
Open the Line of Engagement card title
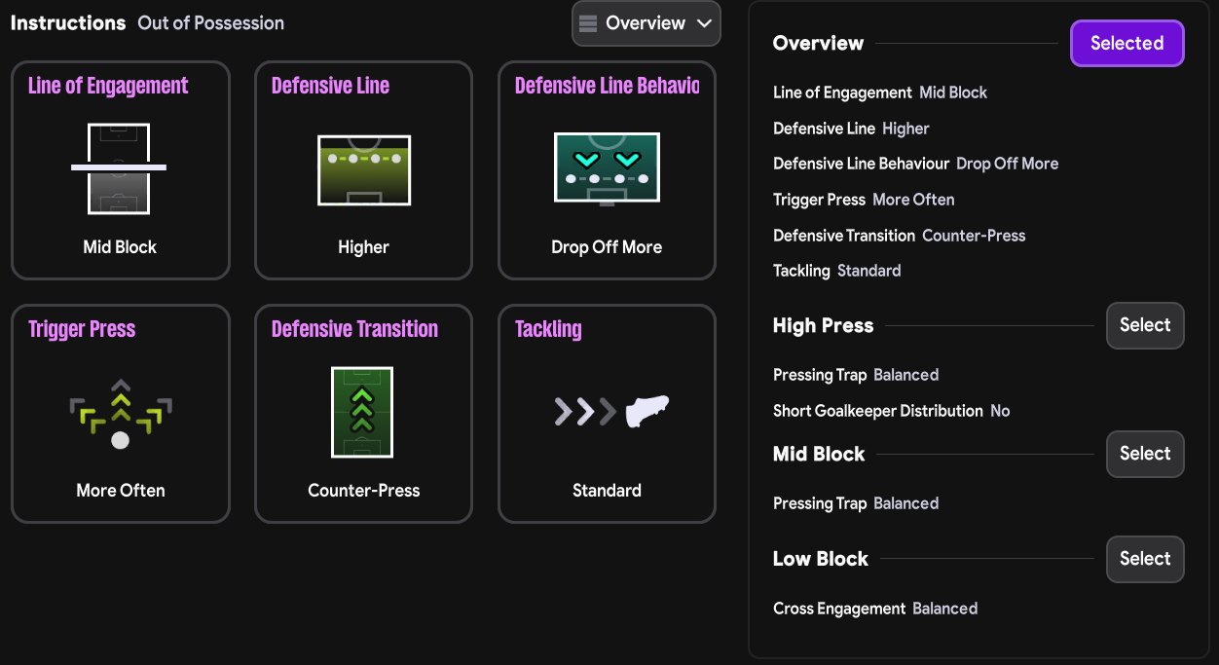(108, 86)
